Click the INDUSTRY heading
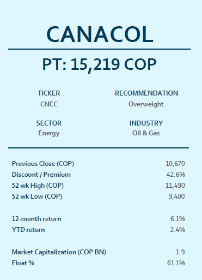The image size is (202, 280). pos(146,123)
